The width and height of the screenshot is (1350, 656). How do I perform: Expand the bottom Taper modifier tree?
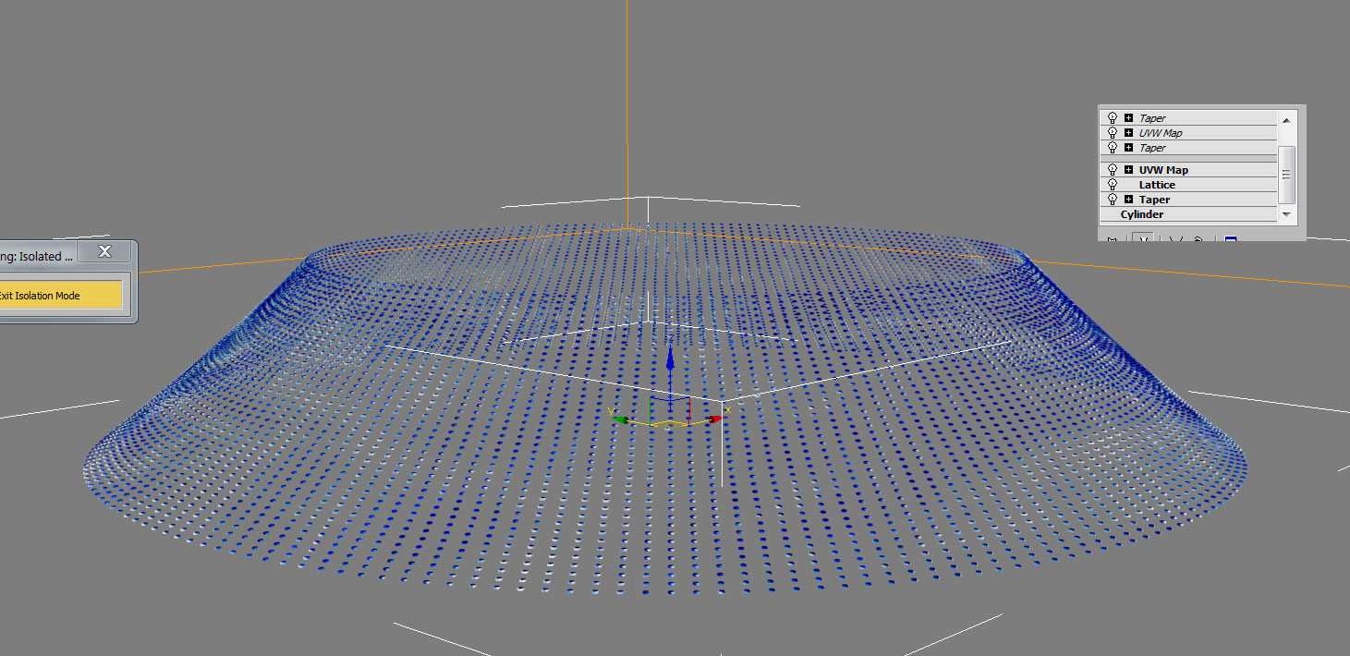pos(1128,200)
